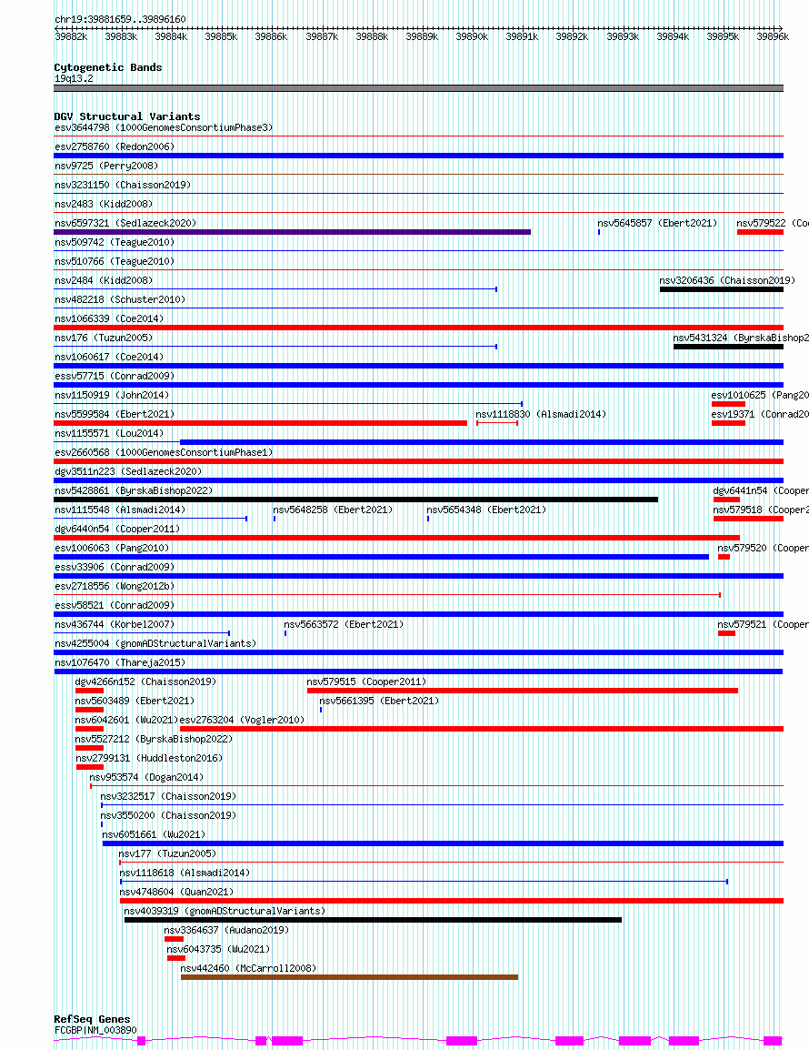Viewport: 809px width, 1050px height.
Task: Click nsv5603489 (Ebert2021) label
Action: (135, 702)
